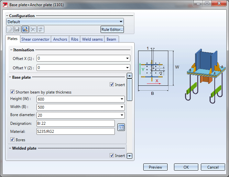
Task: Click the scroll down arrow in Plates panel
Action: coord(129,156)
